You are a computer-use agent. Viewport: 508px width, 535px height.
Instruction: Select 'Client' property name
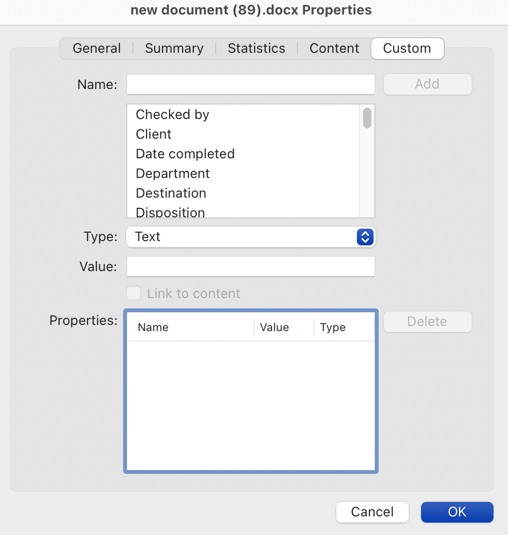coord(154,134)
